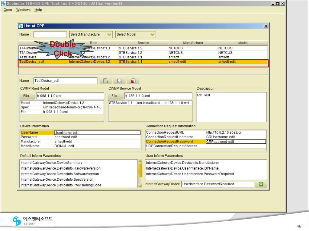309x231 pixels.
Task: Click the ConnectionRequestURL value http://10.0.2.15:8082/cr
Action: click(x=236, y=133)
